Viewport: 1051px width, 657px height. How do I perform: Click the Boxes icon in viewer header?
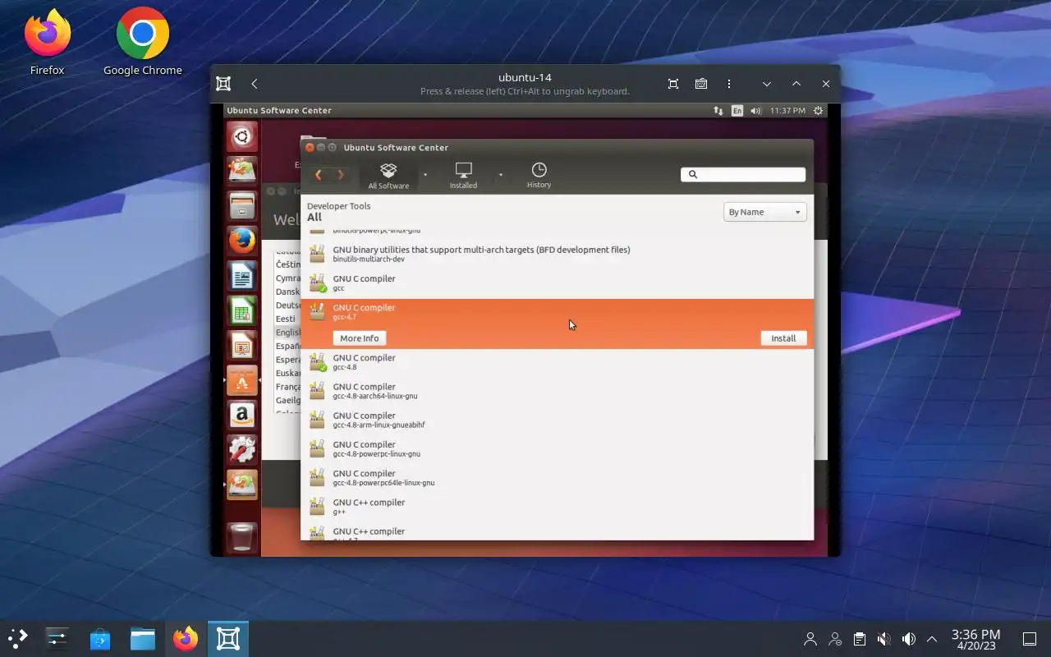click(x=223, y=84)
